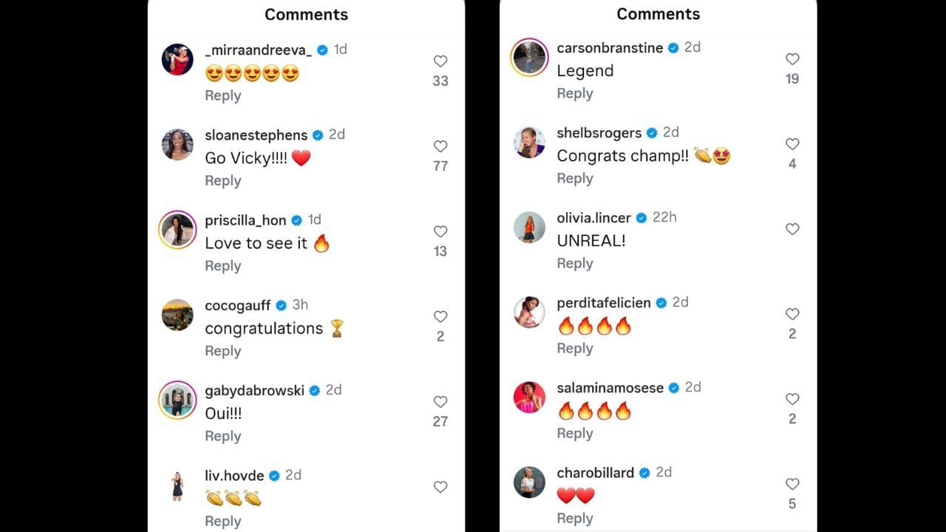The width and height of the screenshot is (946, 532).
Task: Like carsonbranstine's 'Legend' comment
Action: click(792, 59)
